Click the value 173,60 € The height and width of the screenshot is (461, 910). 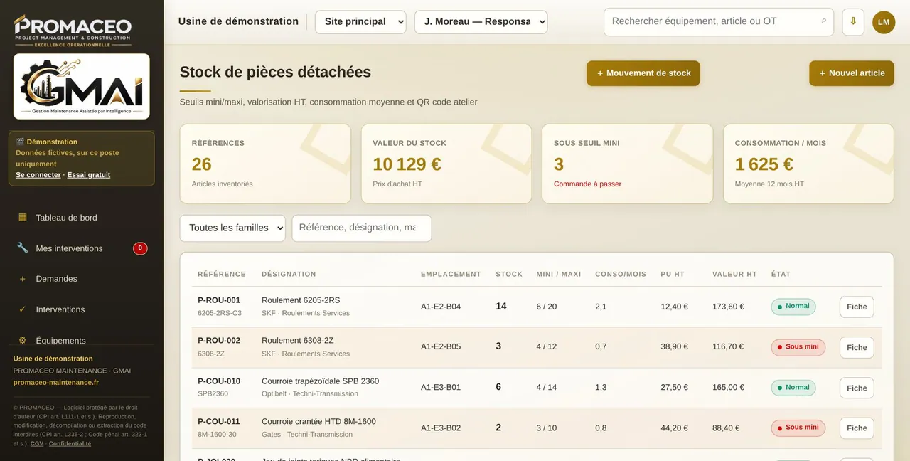(x=728, y=307)
